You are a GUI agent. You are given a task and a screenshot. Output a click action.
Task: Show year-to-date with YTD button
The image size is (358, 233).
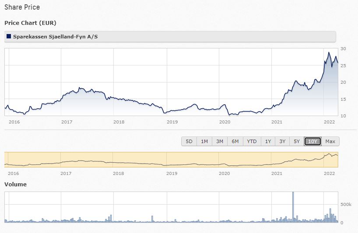[252, 141]
